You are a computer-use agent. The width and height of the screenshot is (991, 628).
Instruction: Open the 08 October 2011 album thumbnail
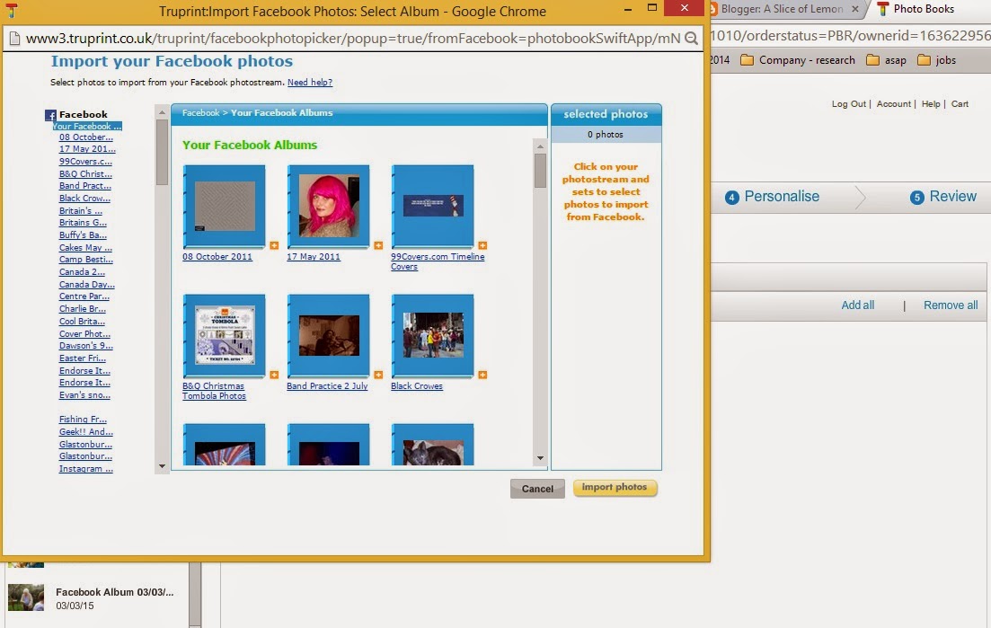click(225, 206)
